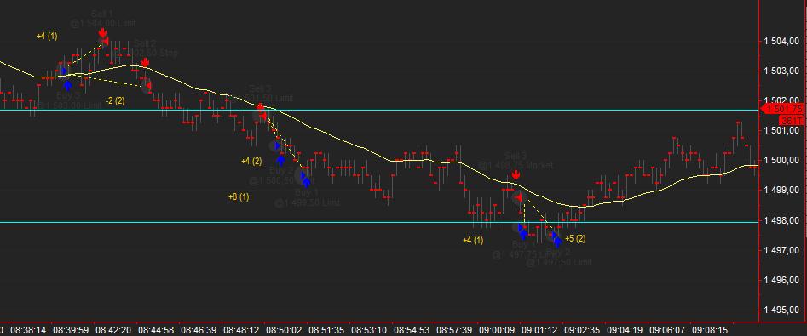Click the 08:53:10 time axis label
Screen dimensions: 807x336
(368, 329)
